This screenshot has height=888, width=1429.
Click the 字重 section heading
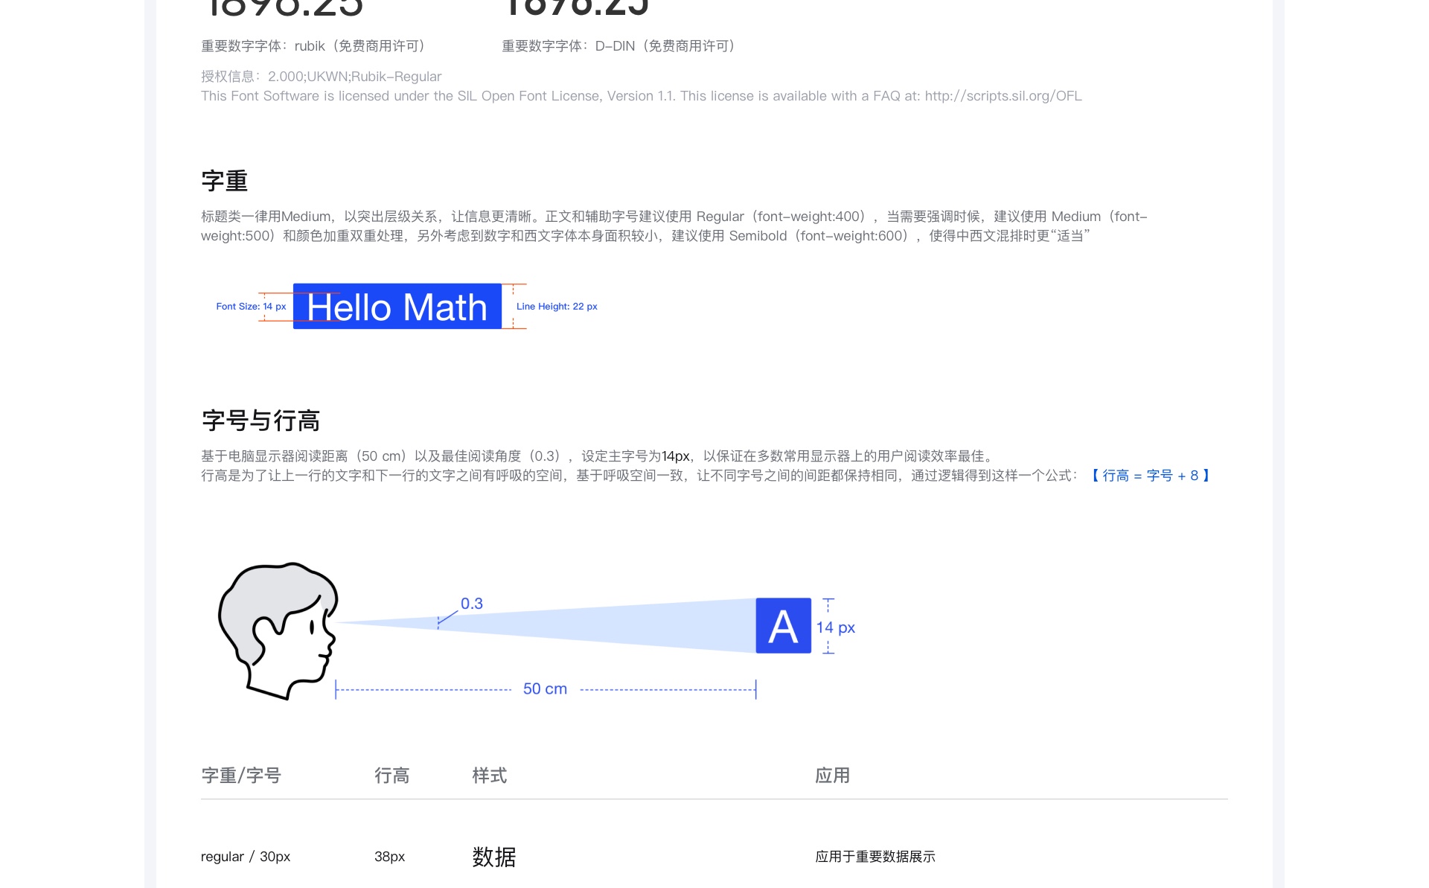point(224,181)
